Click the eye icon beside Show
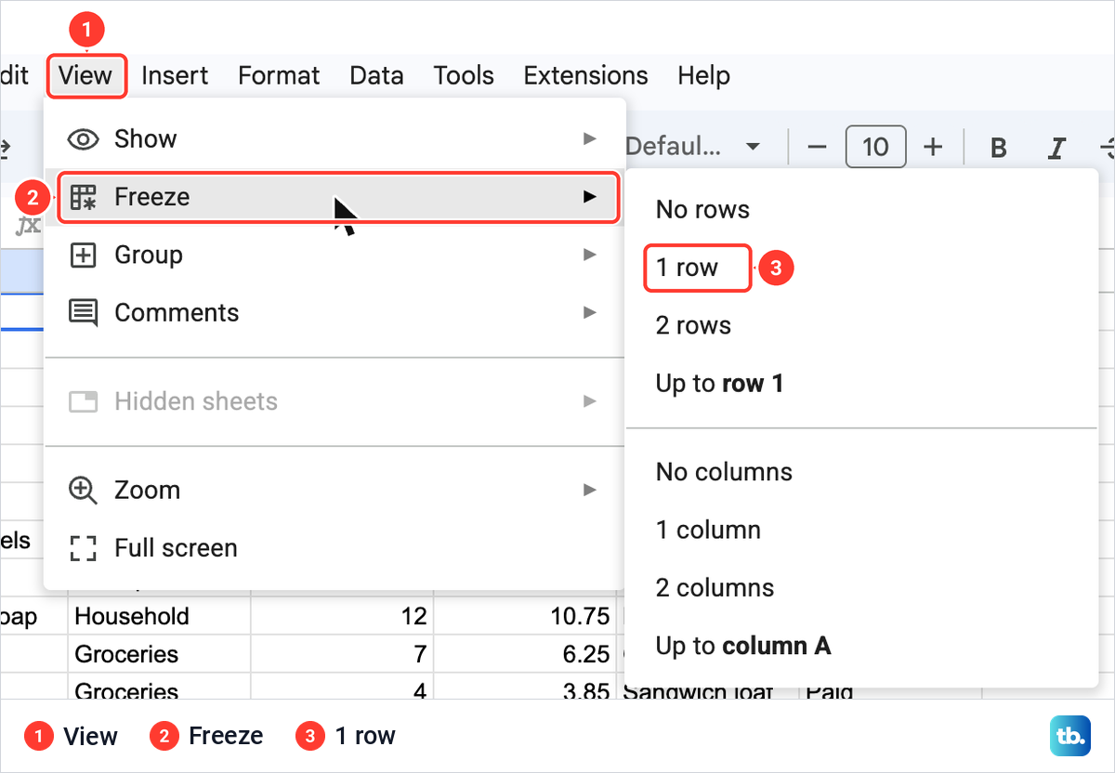 tap(84, 139)
